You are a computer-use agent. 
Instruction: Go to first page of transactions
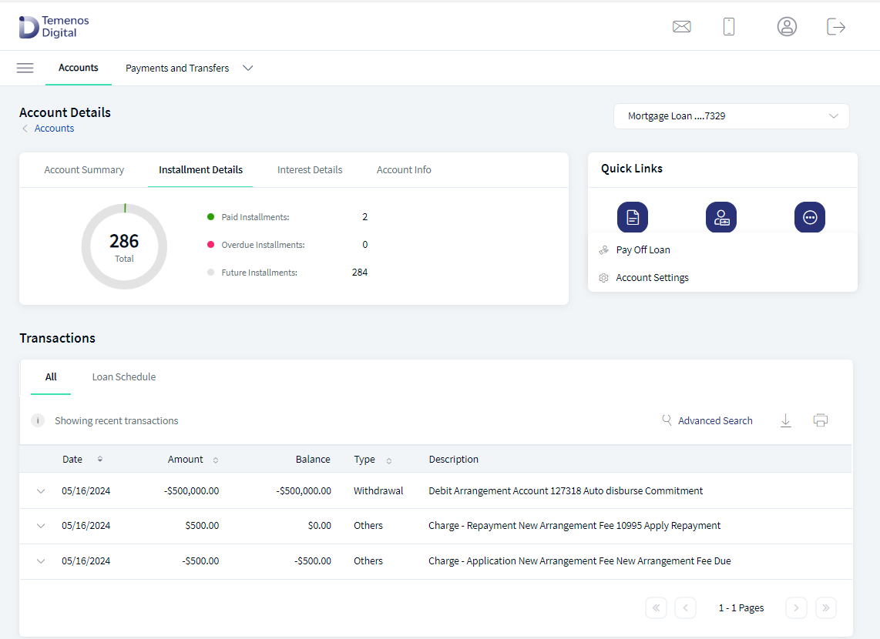tap(656, 607)
